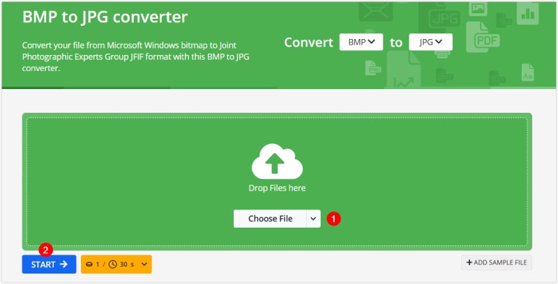Viewport: 558px width, 284px height.
Task: Click the Drop Files here text
Action: [x=277, y=188]
